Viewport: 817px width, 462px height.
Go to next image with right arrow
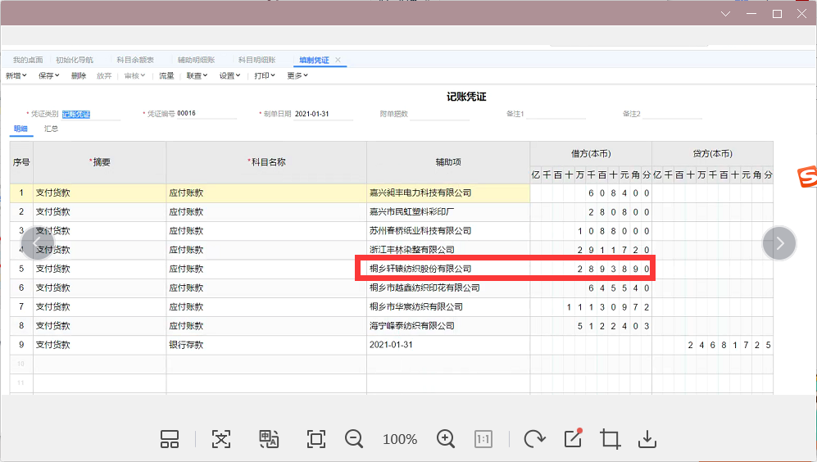779,242
